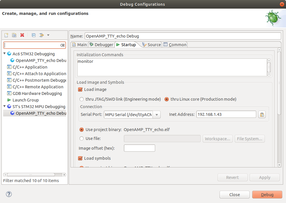
Task: Click the Initialization Commands scrollbar
Action: coord(269,67)
